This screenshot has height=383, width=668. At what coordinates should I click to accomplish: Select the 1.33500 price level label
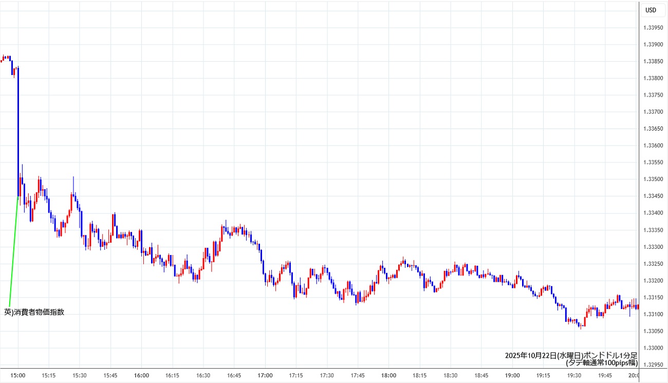click(653, 179)
